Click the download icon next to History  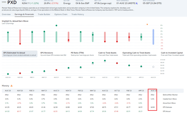[12, 85]
